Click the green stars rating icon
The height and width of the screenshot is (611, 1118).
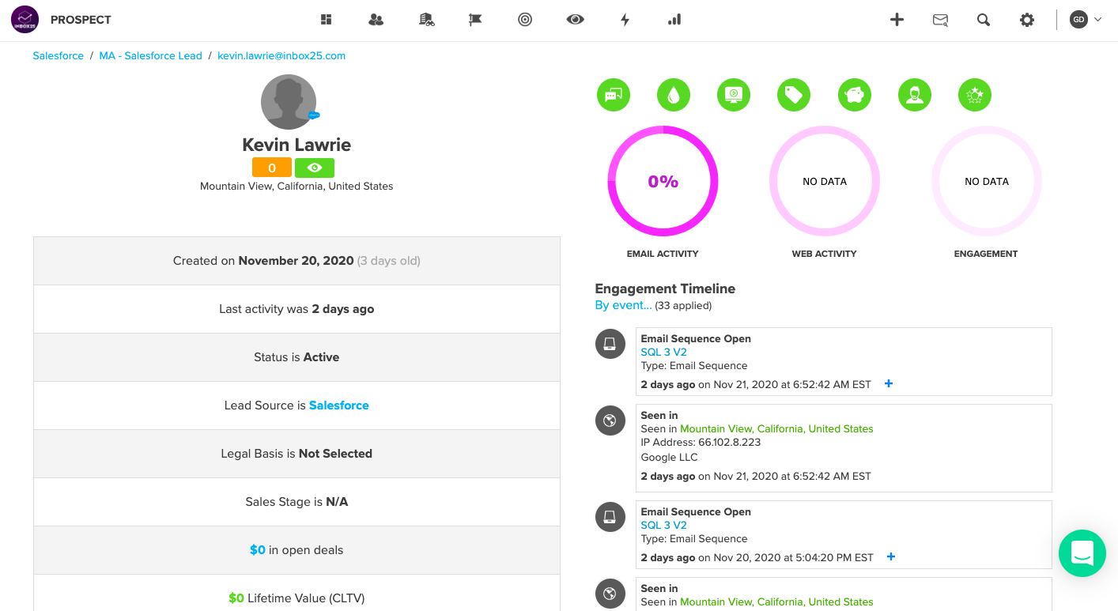tap(975, 96)
